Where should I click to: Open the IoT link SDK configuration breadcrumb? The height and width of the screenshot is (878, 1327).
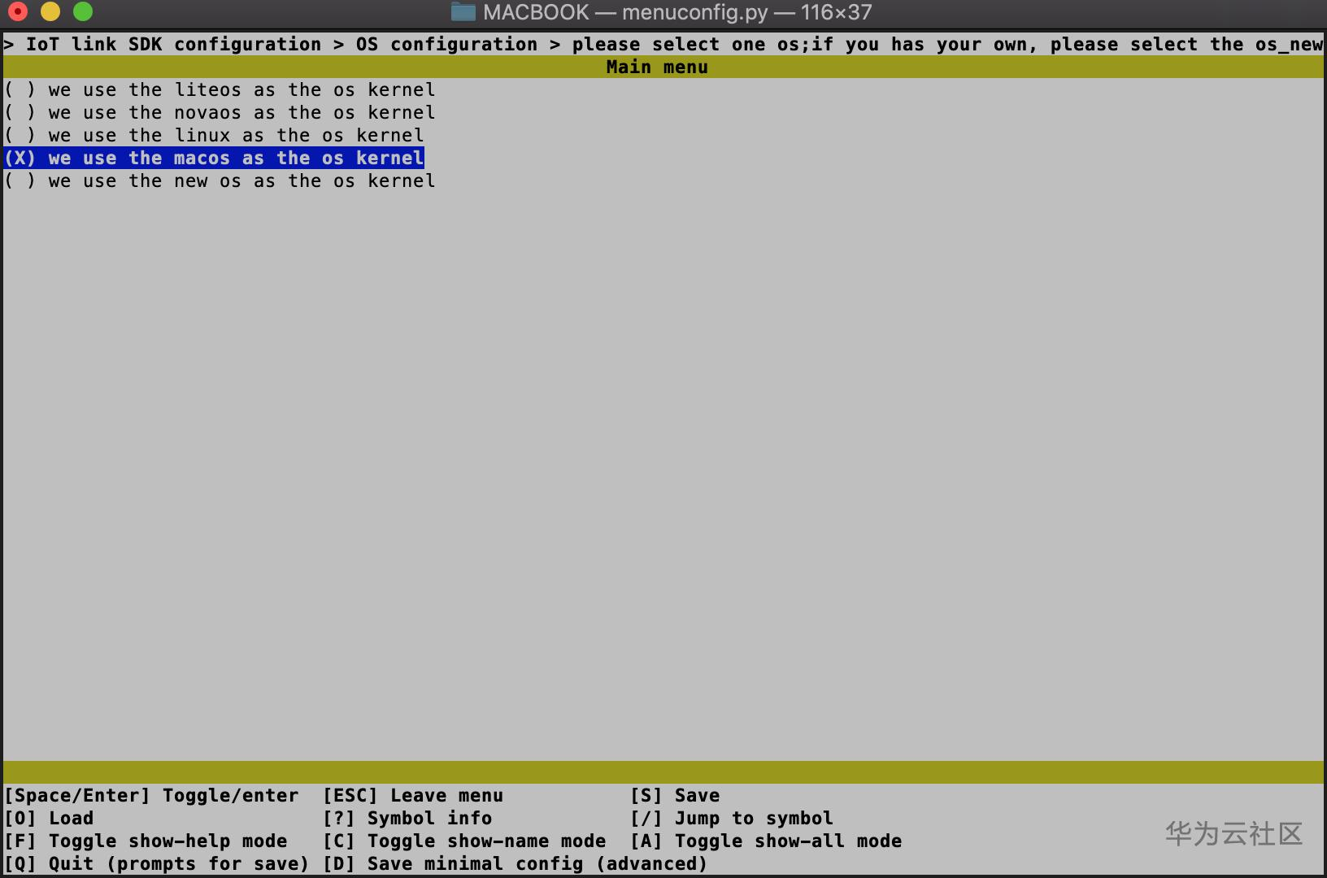coord(172,44)
